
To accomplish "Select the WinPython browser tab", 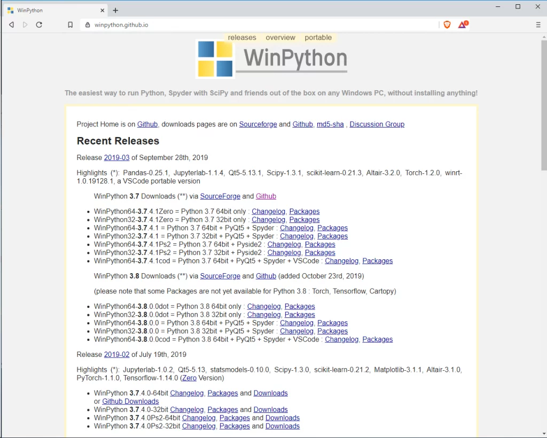I will pyautogui.click(x=56, y=11).
